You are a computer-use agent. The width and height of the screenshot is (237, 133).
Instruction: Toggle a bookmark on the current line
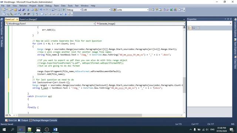42,14
